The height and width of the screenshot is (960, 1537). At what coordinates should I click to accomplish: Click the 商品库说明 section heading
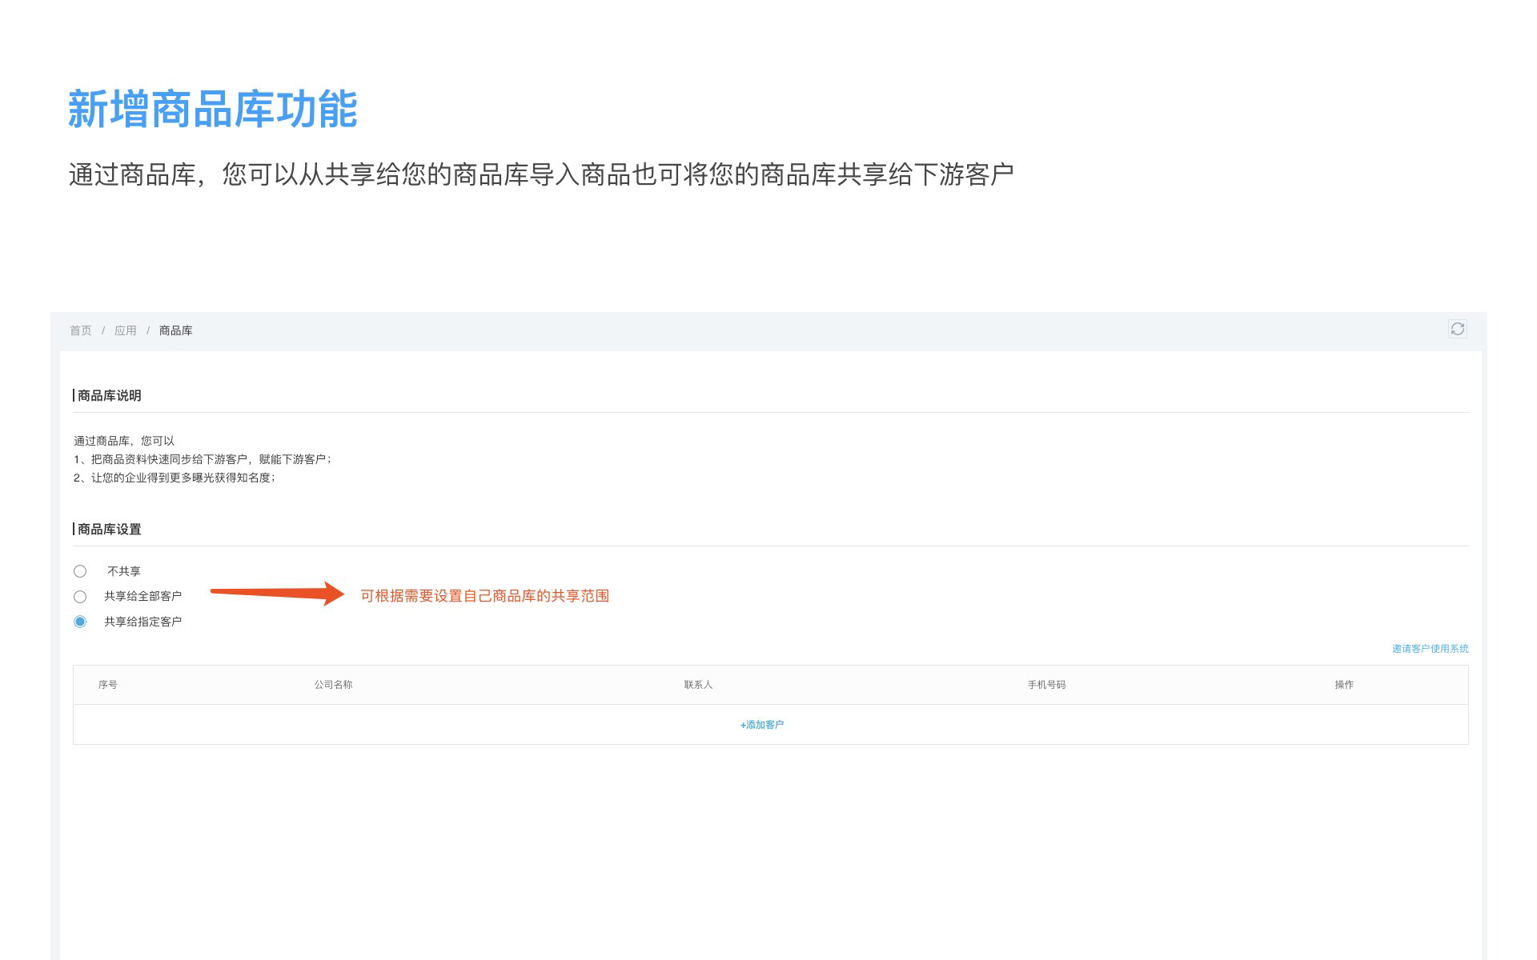pos(109,396)
